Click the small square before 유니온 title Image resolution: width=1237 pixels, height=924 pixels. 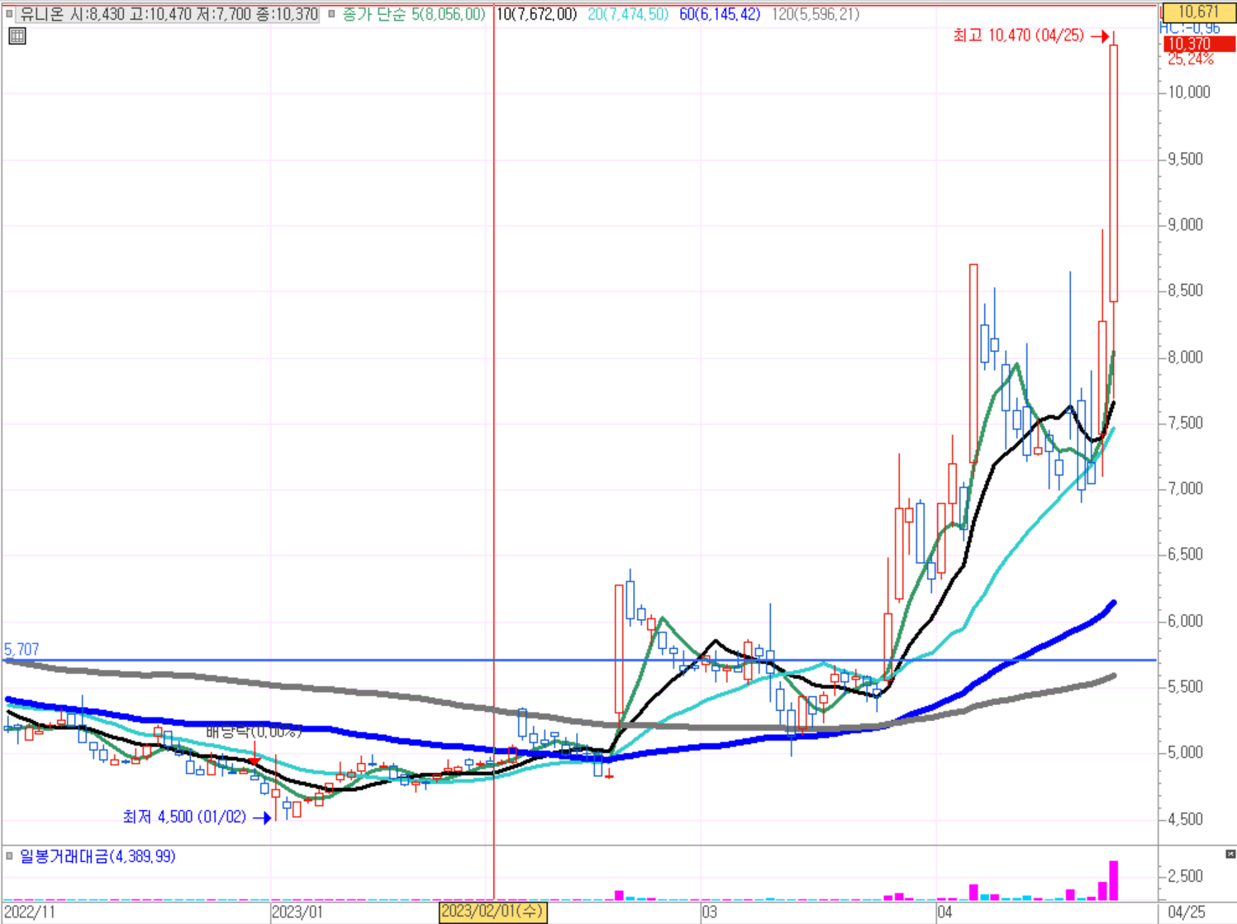pos(10,14)
